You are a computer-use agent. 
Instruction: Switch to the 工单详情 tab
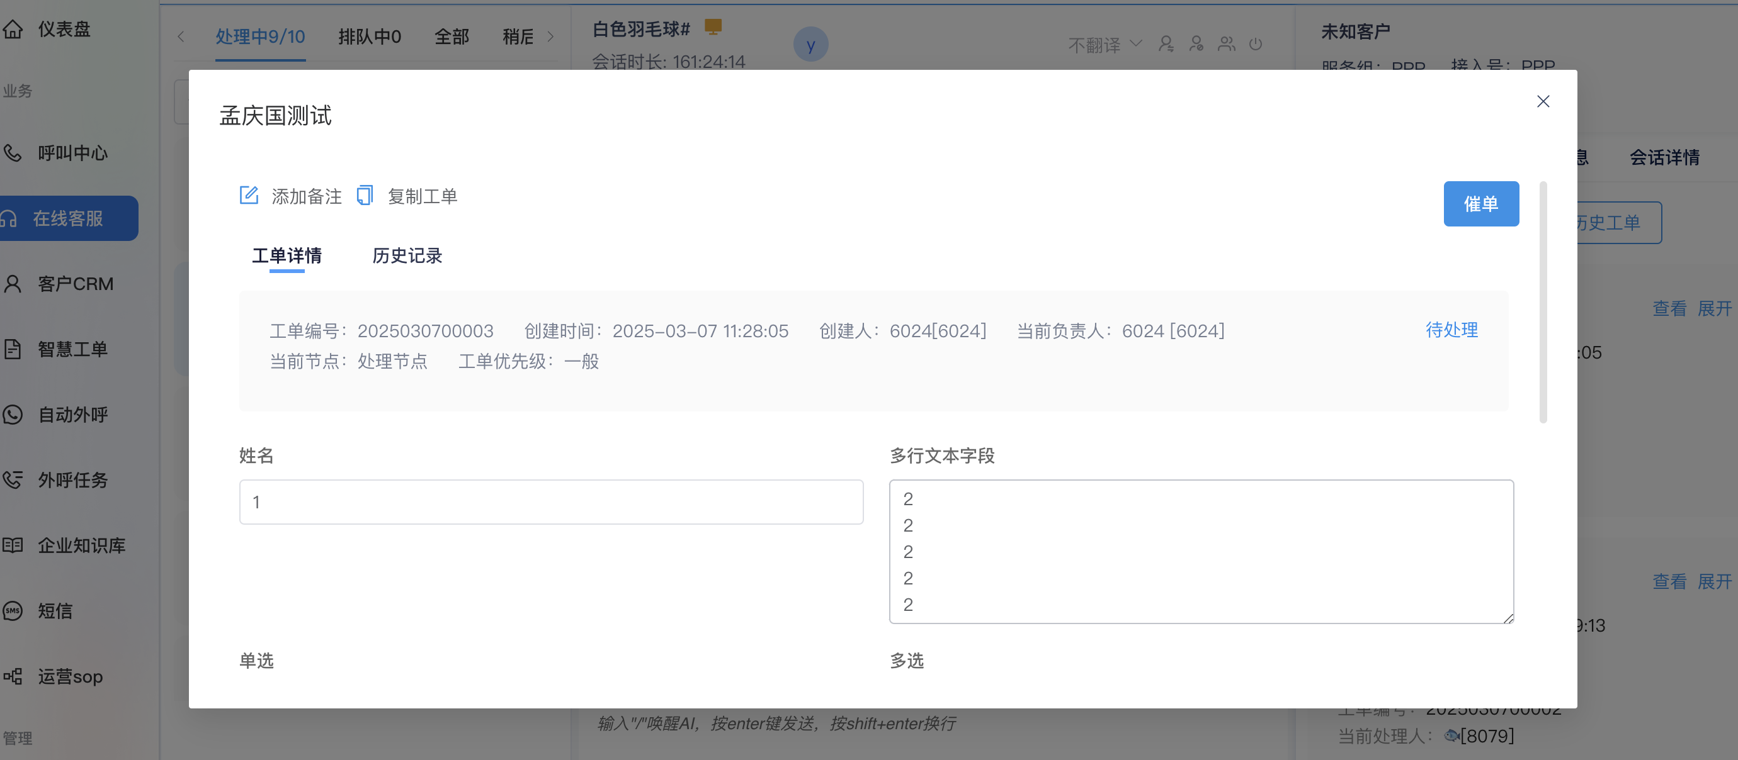tap(287, 255)
